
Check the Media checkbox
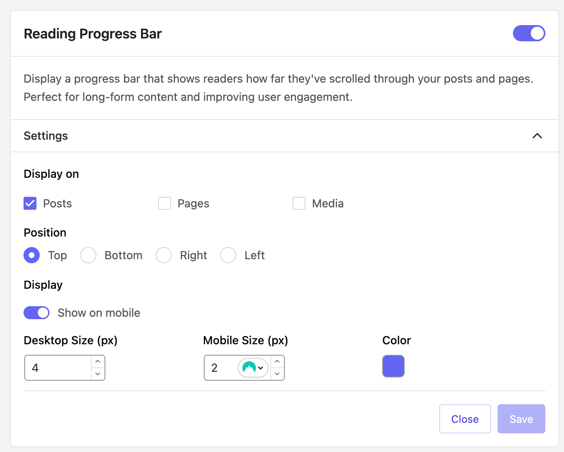point(299,203)
